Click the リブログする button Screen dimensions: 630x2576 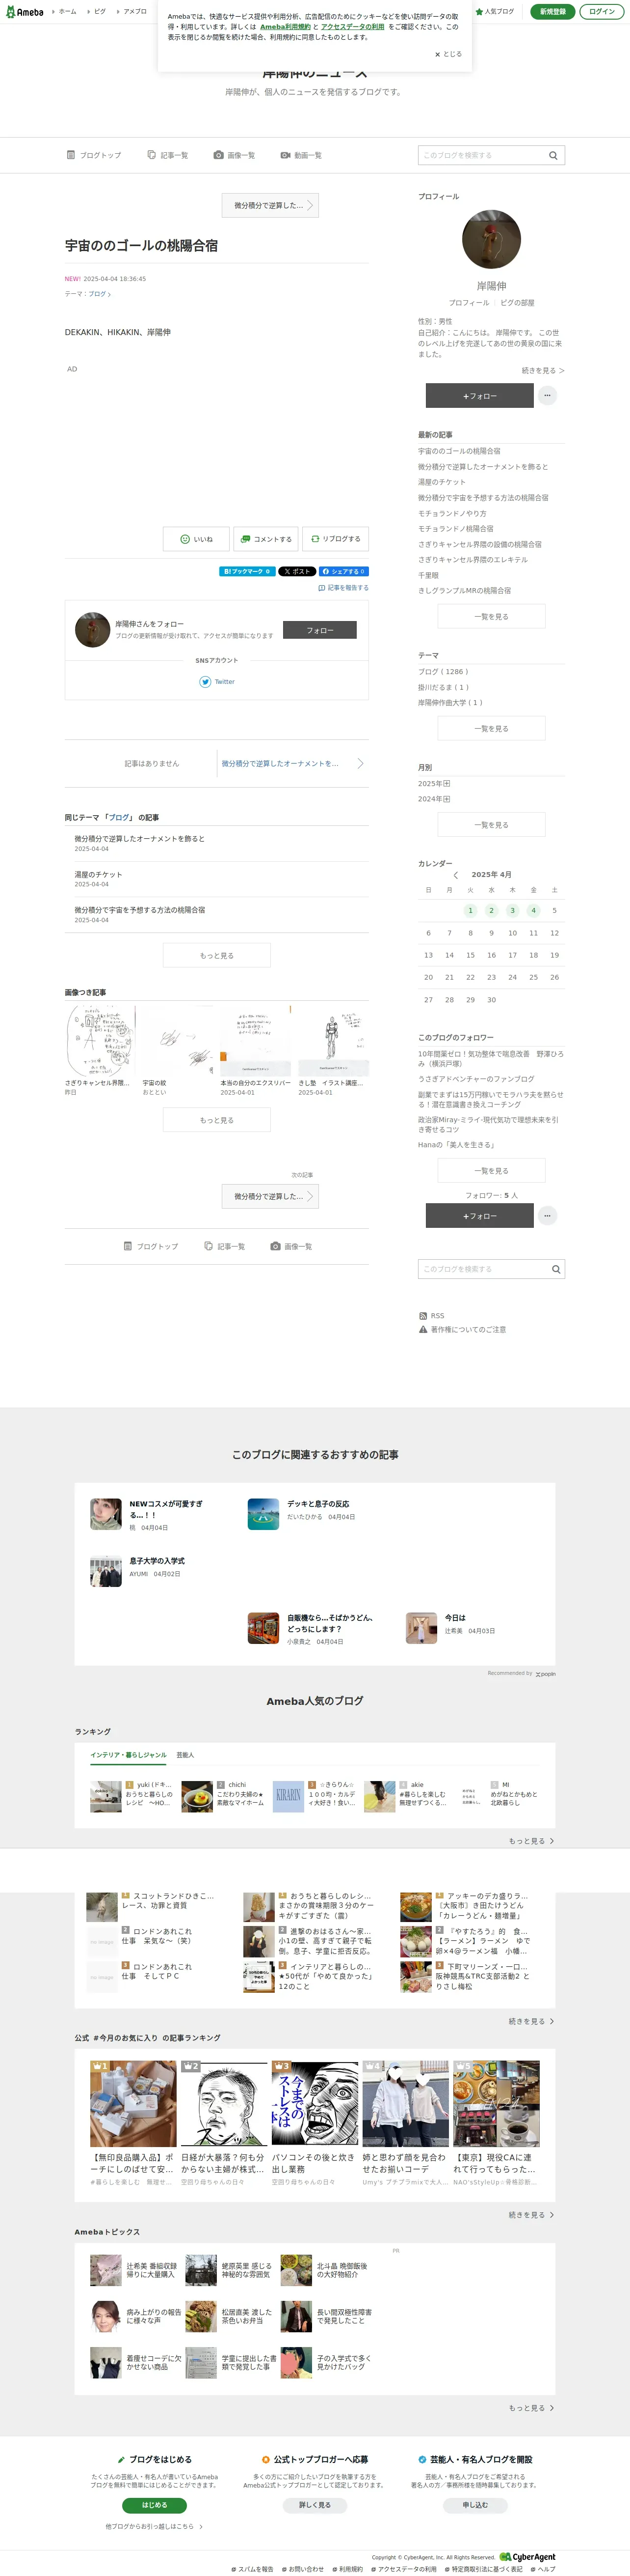point(336,539)
